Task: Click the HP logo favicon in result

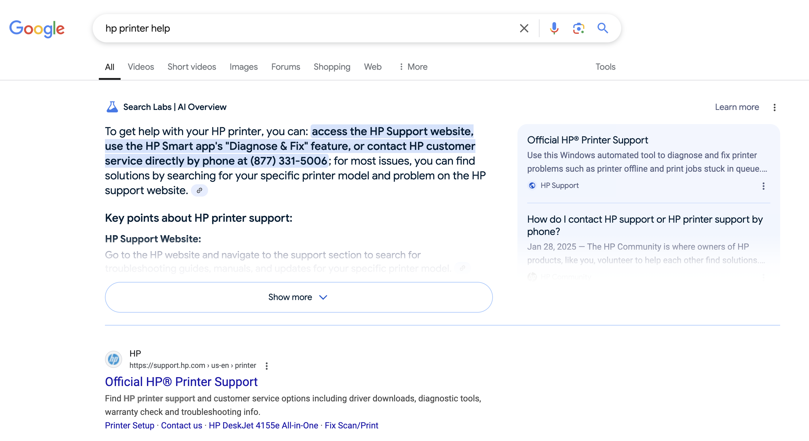Action: click(113, 359)
